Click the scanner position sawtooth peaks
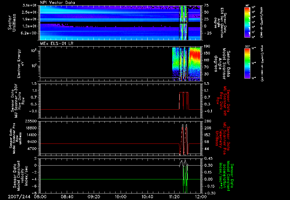Viewport: 290px width, 200px height. [184, 139]
